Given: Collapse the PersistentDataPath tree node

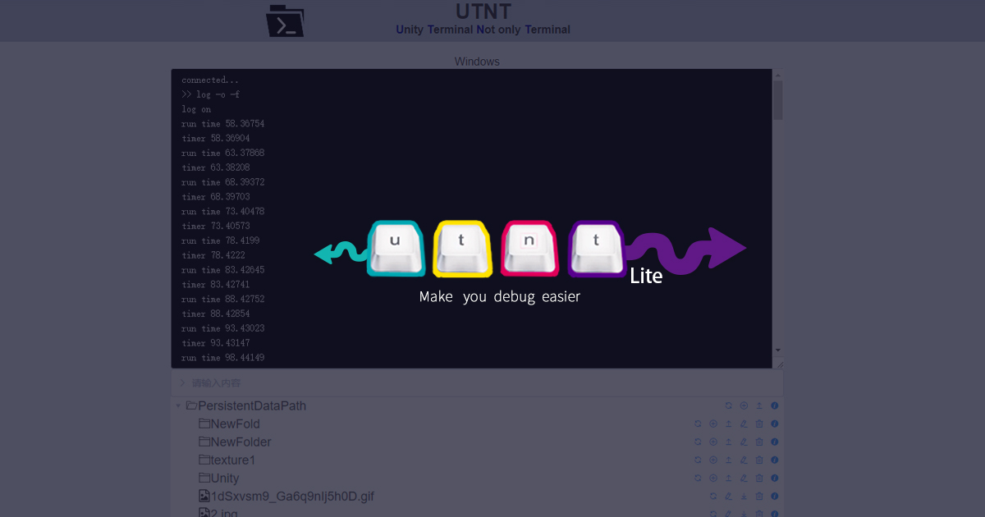Looking at the screenshot, I should pyautogui.click(x=178, y=405).
